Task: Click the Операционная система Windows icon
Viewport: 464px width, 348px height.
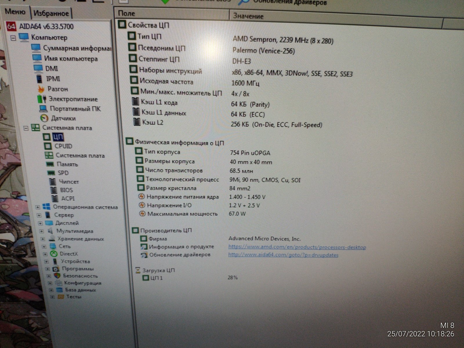Action: tap(46, 207)
